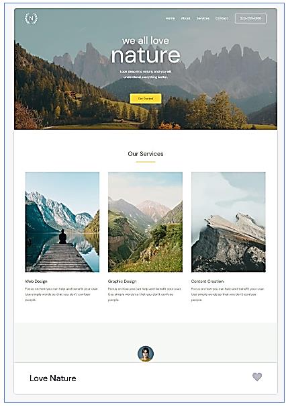Like the template with the heart icon
Viewport: 286px width, 406px height.
click(256, 376)
